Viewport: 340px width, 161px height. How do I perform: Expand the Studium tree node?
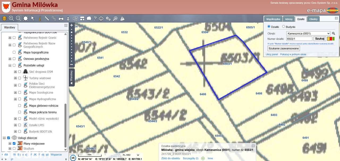pyautogui.click(x=10, y=149)
